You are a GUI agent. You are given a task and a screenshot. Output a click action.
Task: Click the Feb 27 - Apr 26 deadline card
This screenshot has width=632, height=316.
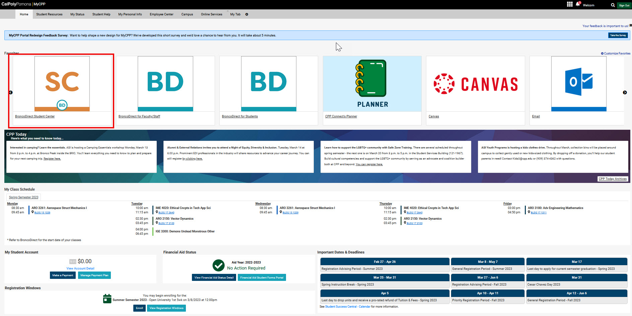(x=385, y=265)
